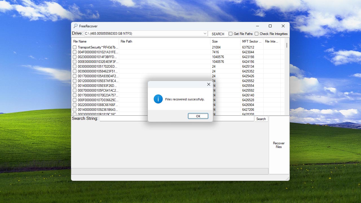Check the 000F0000000107D036625C file checkbox

(75, 100)
